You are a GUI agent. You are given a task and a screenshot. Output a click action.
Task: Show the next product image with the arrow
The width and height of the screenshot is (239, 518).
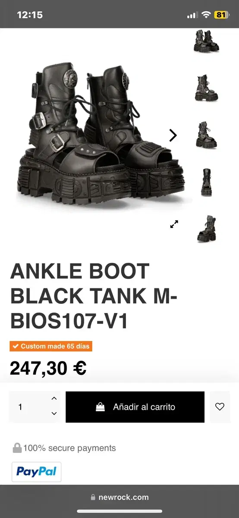tap(173, 135)
